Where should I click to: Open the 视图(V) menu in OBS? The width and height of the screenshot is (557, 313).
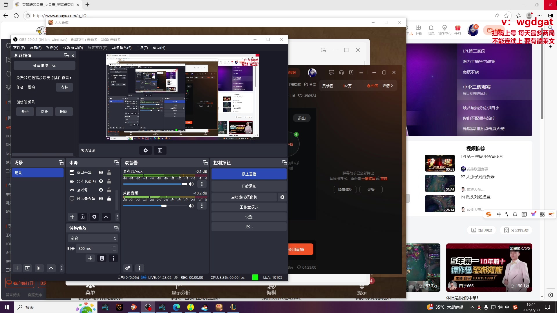(52, 48)
